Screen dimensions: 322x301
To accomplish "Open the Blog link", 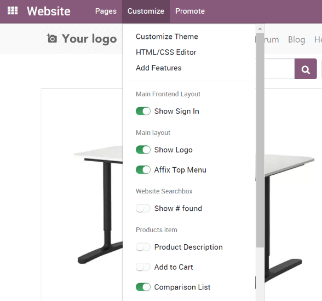I will point(296,39).
